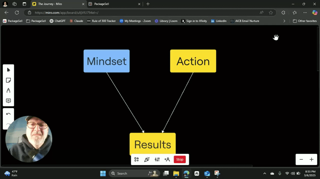The width and height of the screenshot is (320, 179).
Task: Open the Edge browser taskbar icon
Action: click(x=186, y=173)
